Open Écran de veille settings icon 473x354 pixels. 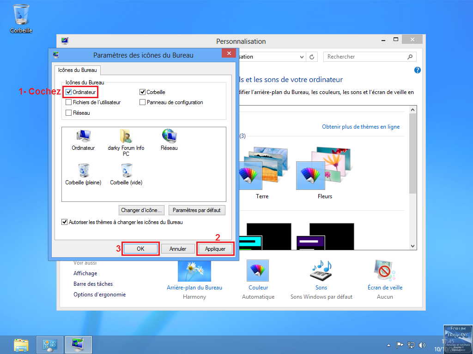pyautogui.click(x=385, y=271)
